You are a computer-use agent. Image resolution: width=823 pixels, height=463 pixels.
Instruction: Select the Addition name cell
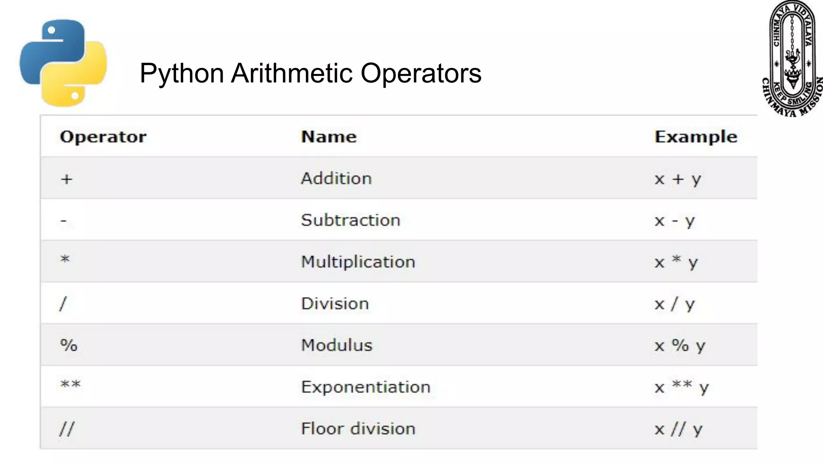pyautogui.click(x=336, y=178)
